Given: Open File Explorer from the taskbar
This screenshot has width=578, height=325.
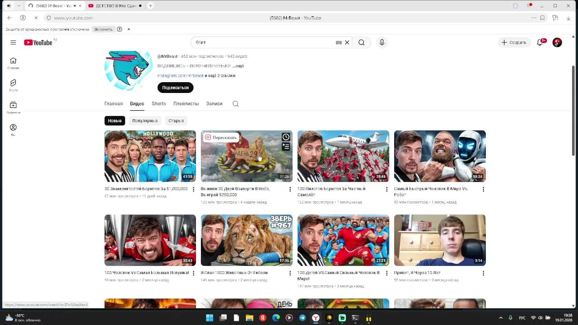Looking at the screenshot, I should tap(249, 318).
